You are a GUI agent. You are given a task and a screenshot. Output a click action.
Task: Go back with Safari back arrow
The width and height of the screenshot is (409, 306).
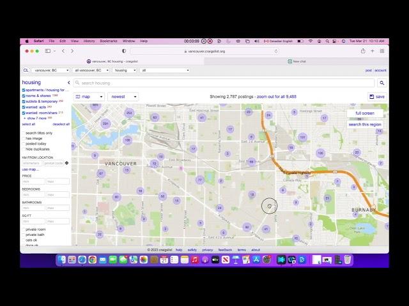(63, 51)
